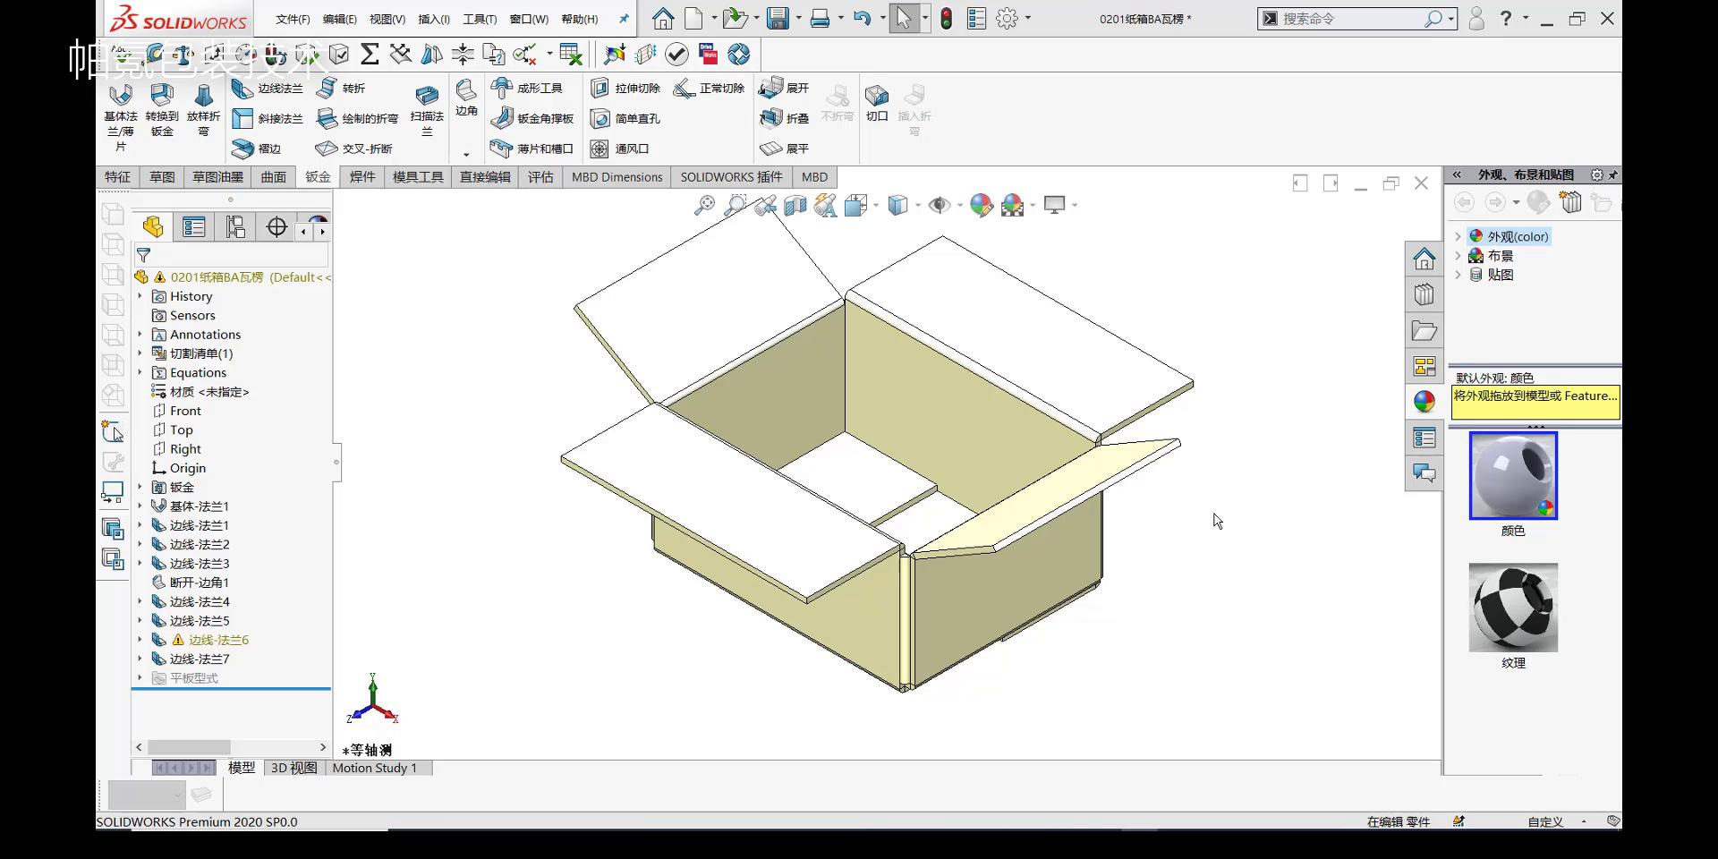Screen dimensions: 1718x859
Task: Click 自定义 in the status bar
Action: [1544, 821]
